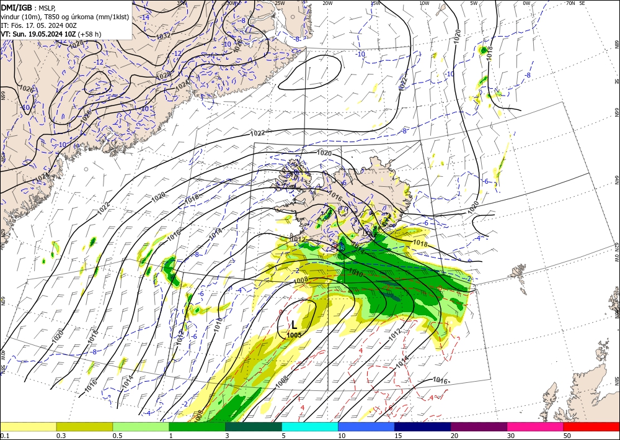Select the light green 0.5–1 legend swatch
The height and width of the screenshot is (440, 620).
pos(141,426)
